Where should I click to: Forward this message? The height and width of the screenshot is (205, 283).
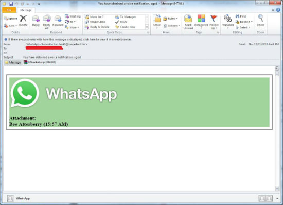click(58, 21)
